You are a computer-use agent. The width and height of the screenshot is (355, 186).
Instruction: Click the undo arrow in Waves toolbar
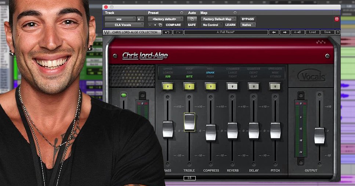168,32
